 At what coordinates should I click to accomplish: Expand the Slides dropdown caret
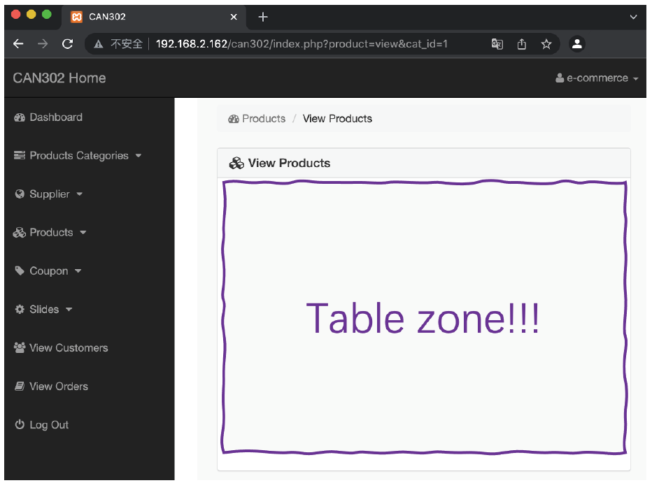(x=69, y=310)
